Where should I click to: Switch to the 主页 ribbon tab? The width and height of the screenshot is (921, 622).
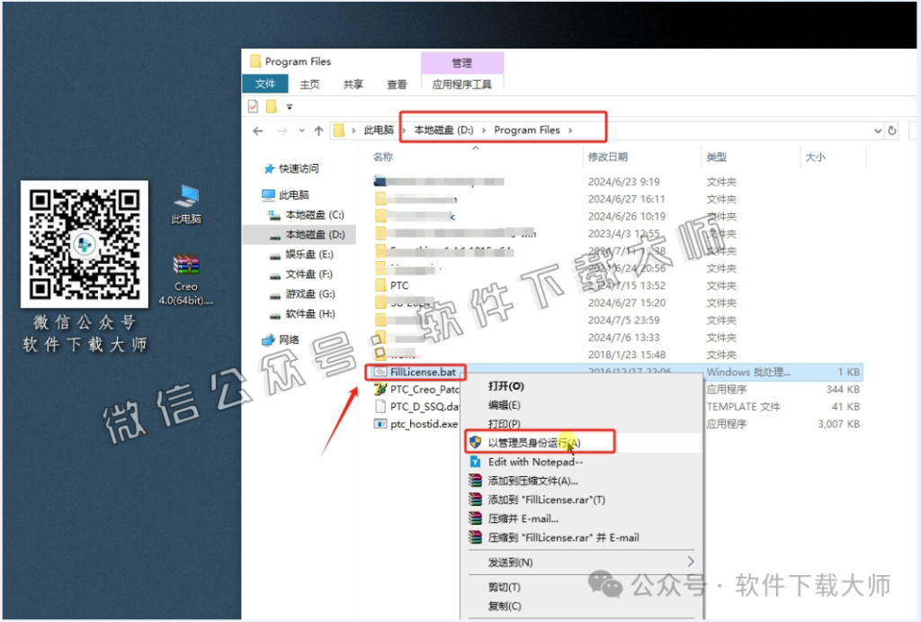309,85
